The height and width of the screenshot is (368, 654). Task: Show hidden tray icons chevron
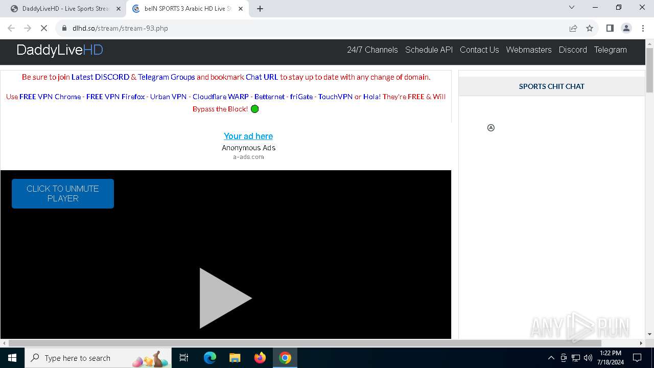click(551, 358)
